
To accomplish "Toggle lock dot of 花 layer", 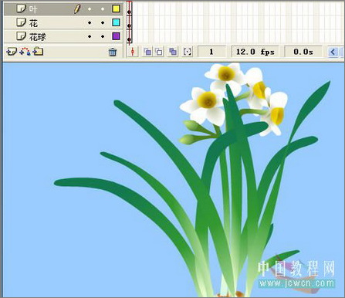I will [103, 22].
